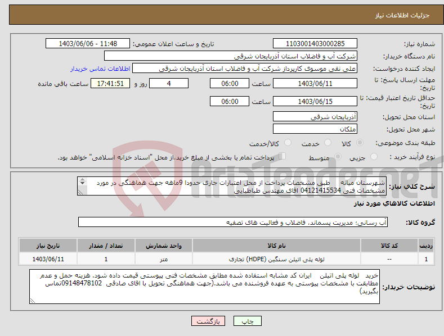Click the remaining days field showing 4

click(169, 83)
